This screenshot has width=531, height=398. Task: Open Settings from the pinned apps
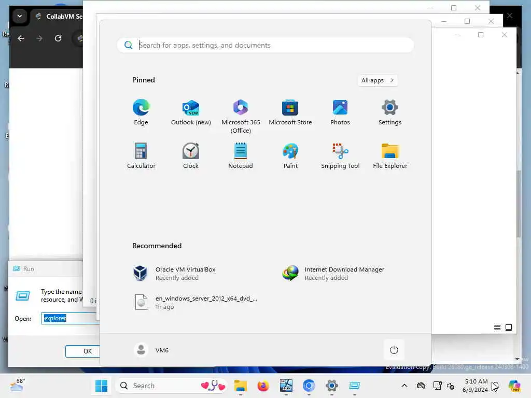pos(390,112)
